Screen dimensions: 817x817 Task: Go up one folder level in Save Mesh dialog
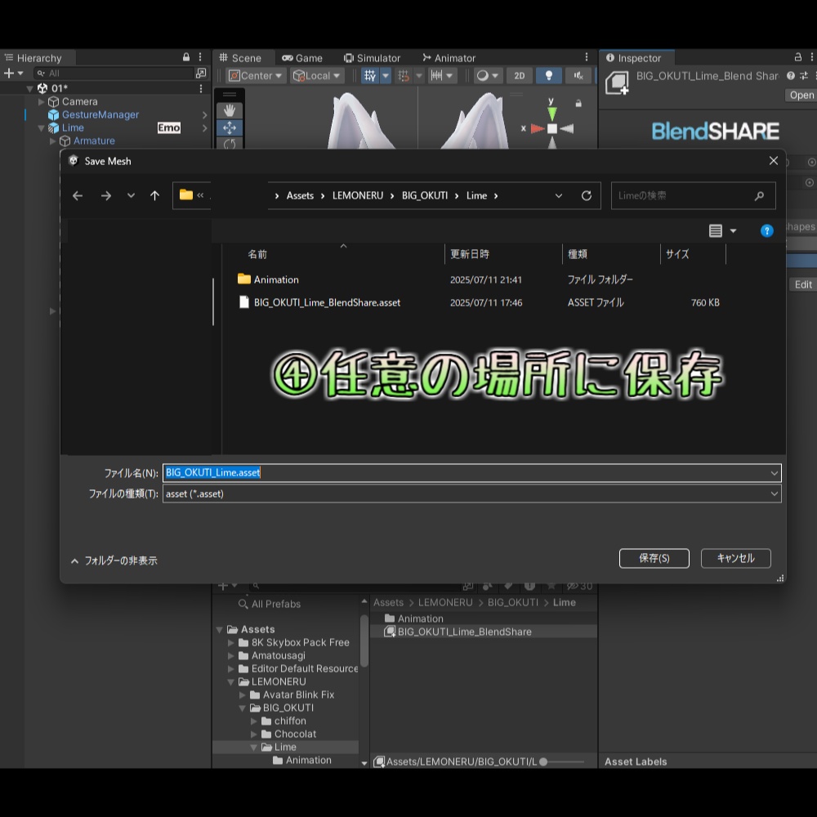click(x=154, y=196)
